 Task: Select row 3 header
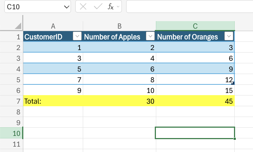[x=11, y=58]
